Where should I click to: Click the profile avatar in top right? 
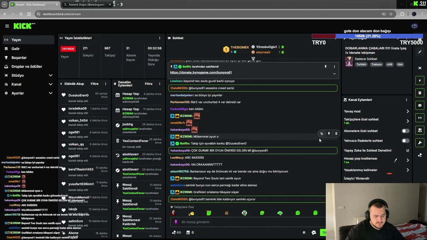click(415, 26)
